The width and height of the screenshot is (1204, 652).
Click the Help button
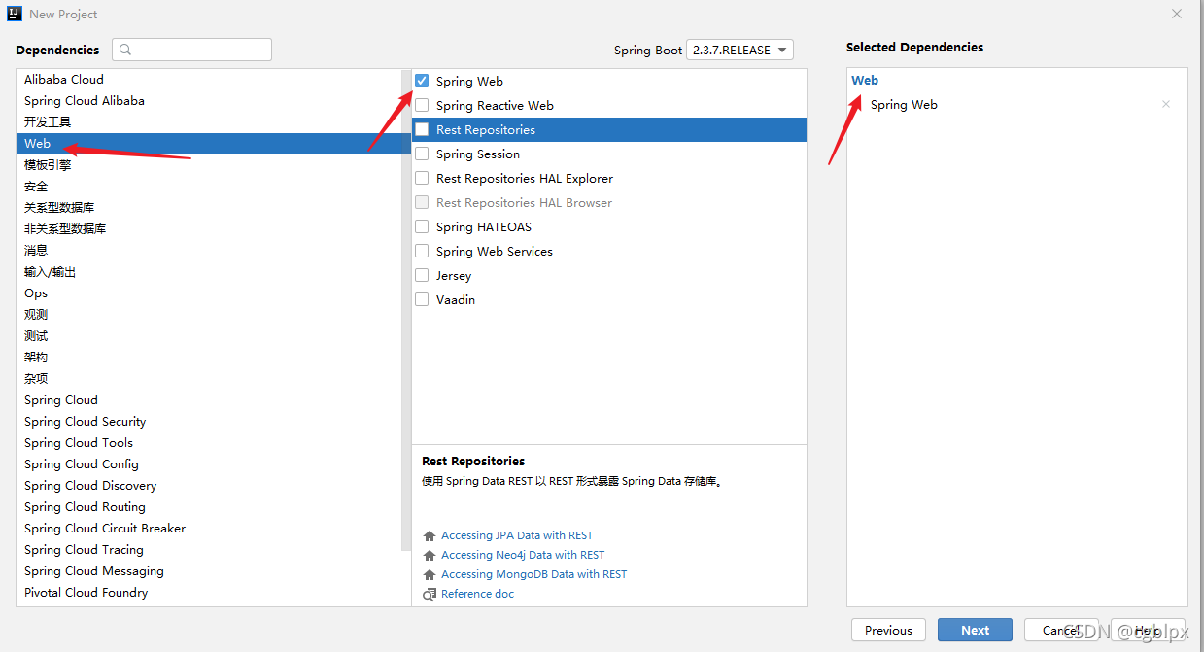click(x=1148, y=630)
